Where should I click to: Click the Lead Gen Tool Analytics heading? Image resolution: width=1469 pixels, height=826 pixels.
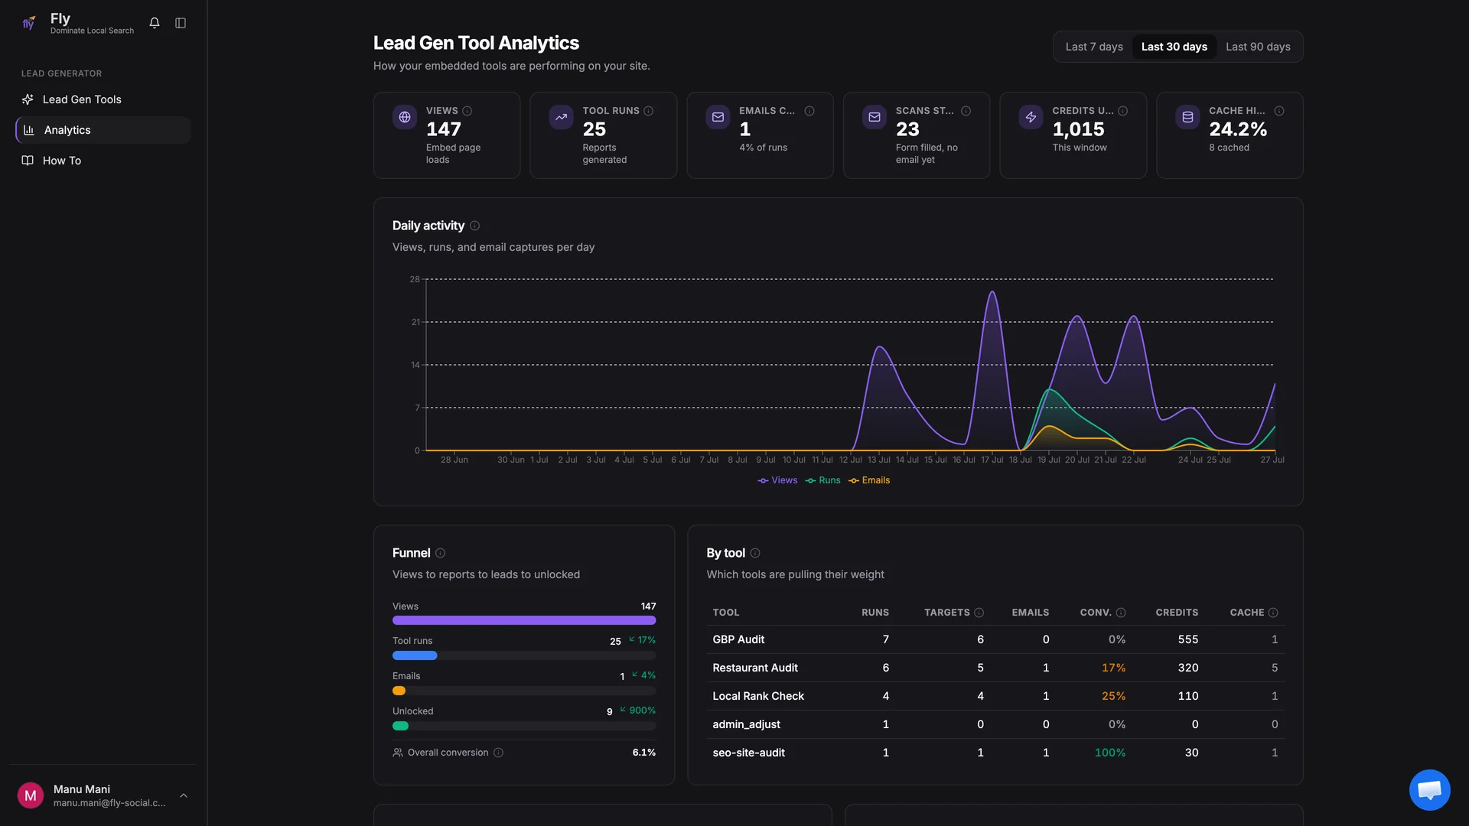pos(476,43)
